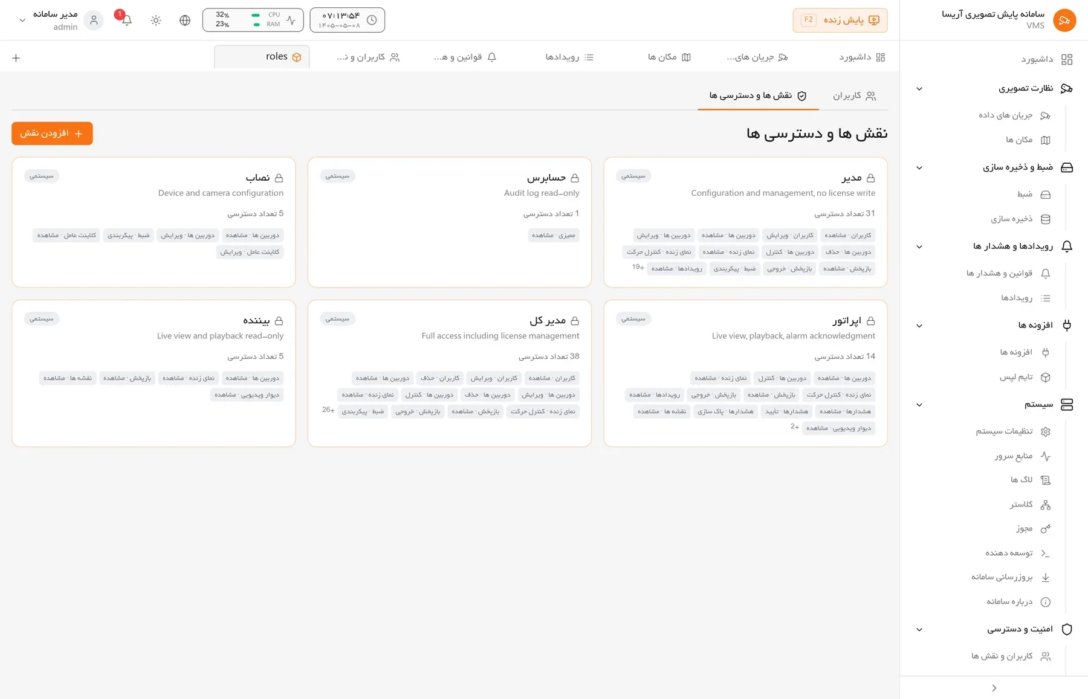Open ذخیره سازی sidebar item
Image resolution: width=1088 pixels, height=699 pixels.
point(1021,219)
